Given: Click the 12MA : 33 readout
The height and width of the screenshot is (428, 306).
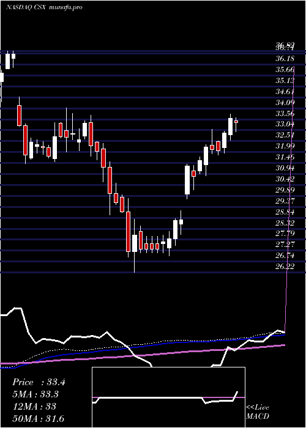Looking at the screenshot, I should (34, 407).
